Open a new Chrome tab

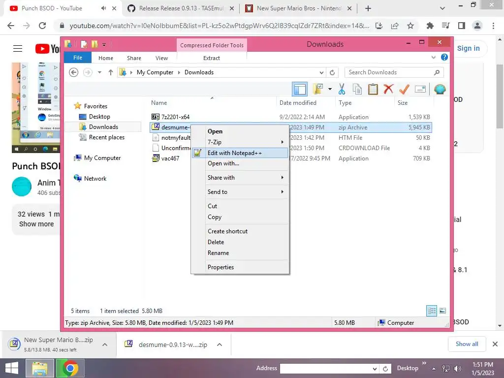coord(368,9)
